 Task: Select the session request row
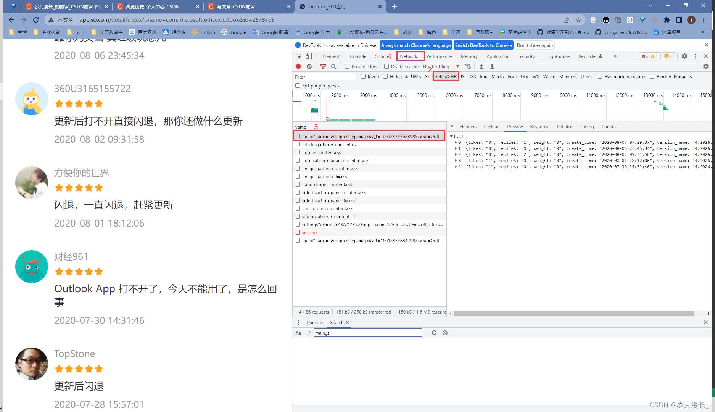point(369,232)
